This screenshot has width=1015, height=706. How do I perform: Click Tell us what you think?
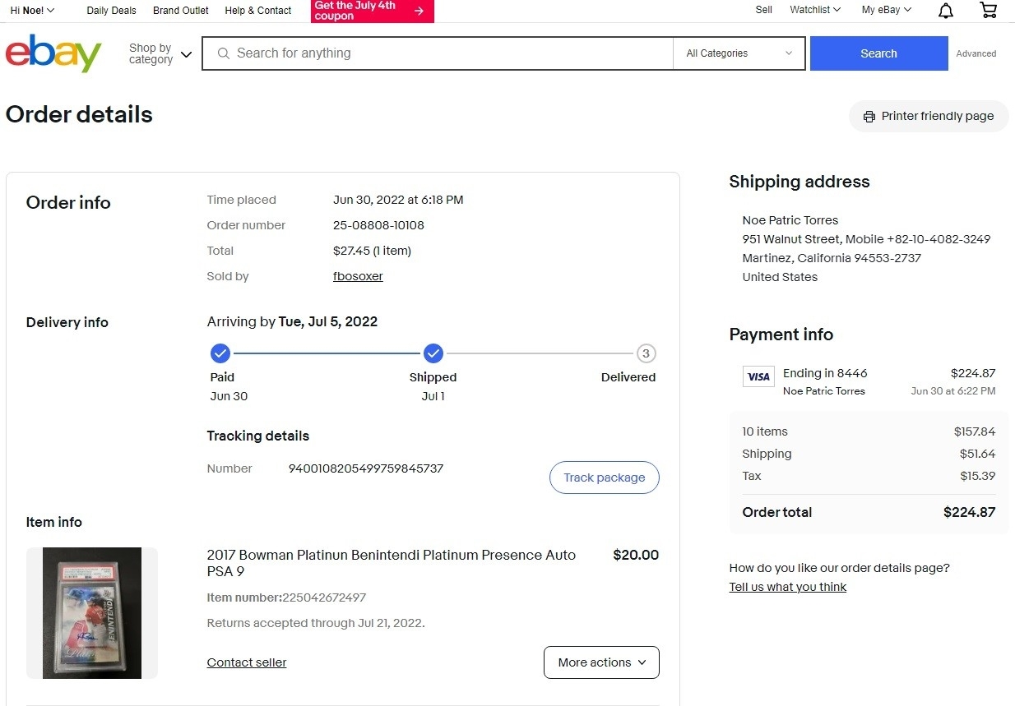(x=788, y=587)
